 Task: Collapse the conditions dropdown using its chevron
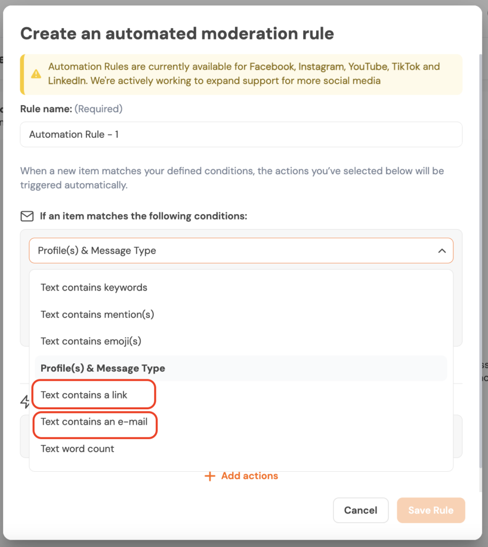(x=442, y=251)
